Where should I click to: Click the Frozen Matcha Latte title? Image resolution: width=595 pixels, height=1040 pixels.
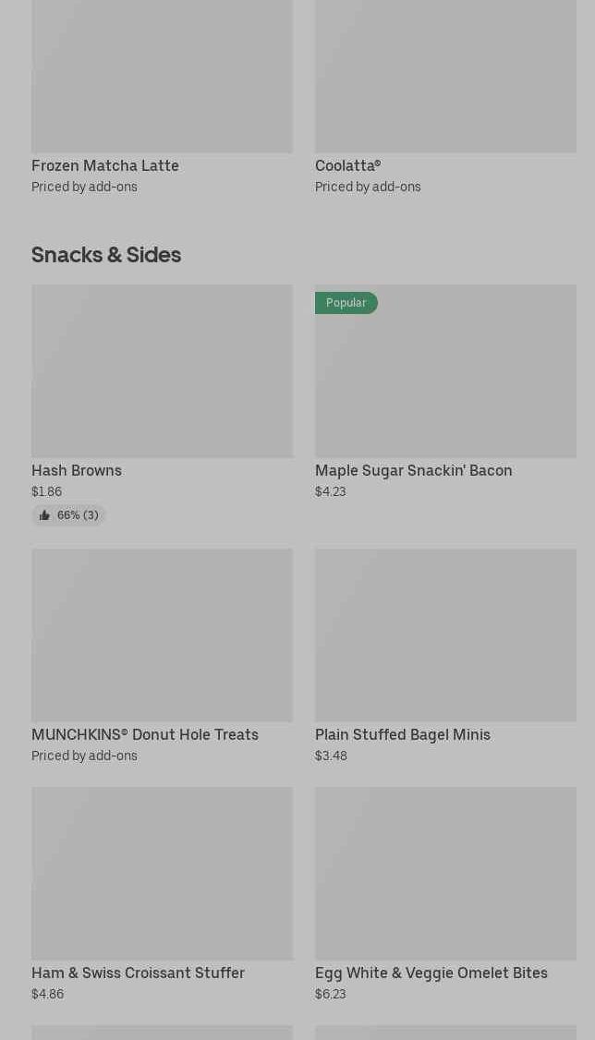[x=105, y=166]
